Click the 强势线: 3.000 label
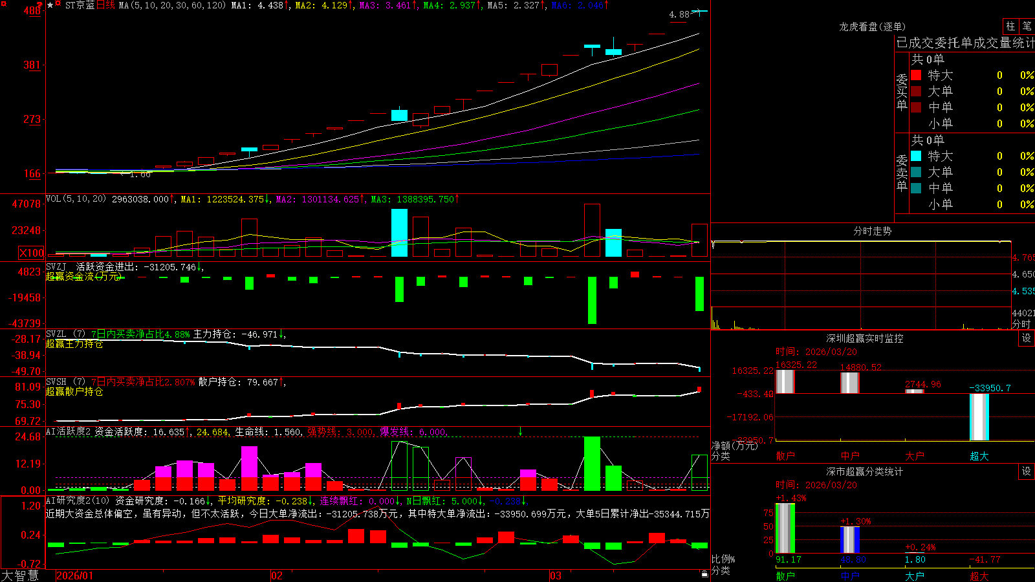The image size is (1035, 582). pos(340,431)
